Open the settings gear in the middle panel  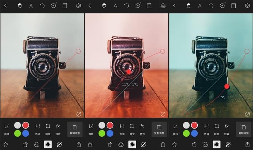tap(163, 6)
